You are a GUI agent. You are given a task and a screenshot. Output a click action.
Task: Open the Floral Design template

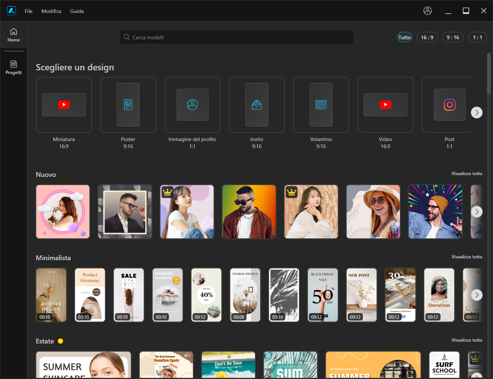245,295
